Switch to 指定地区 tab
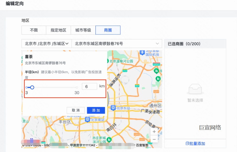 (58, 30)
